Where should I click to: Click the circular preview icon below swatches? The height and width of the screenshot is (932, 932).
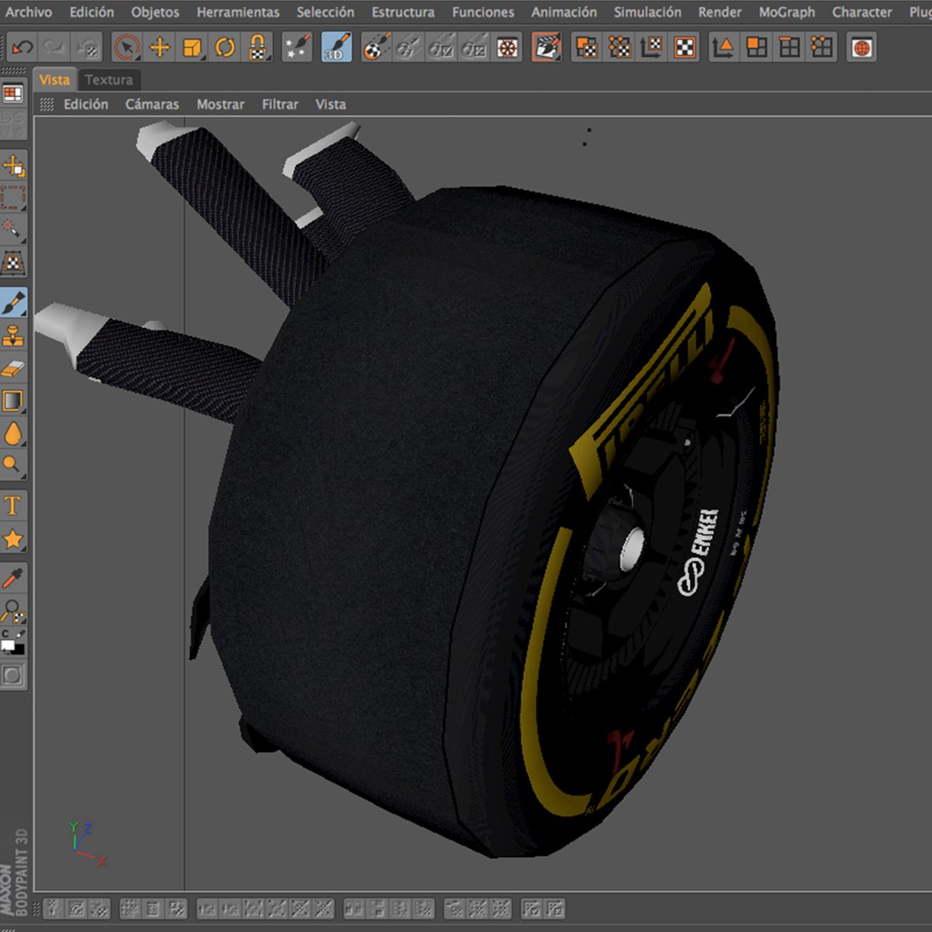pos(13,675)
